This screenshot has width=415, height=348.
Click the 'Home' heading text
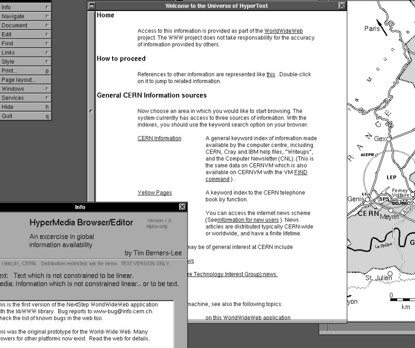point(106,15)
